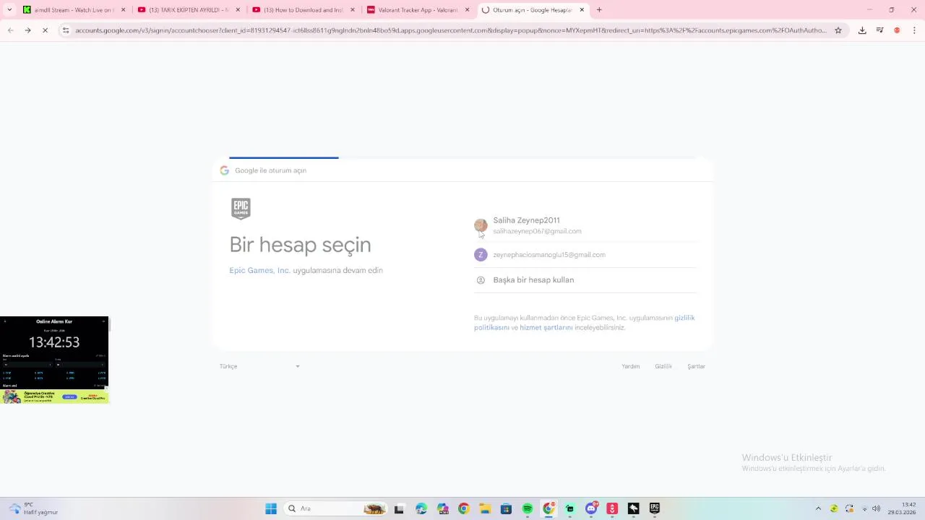Open volume control in system tray
925x520 pixels.
877,509
